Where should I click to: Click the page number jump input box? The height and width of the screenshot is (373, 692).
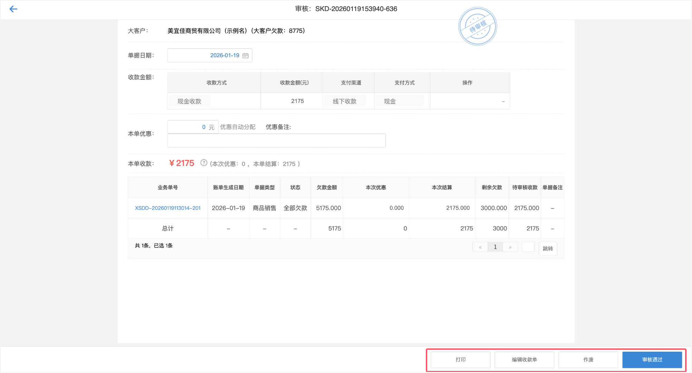[528, 247]
